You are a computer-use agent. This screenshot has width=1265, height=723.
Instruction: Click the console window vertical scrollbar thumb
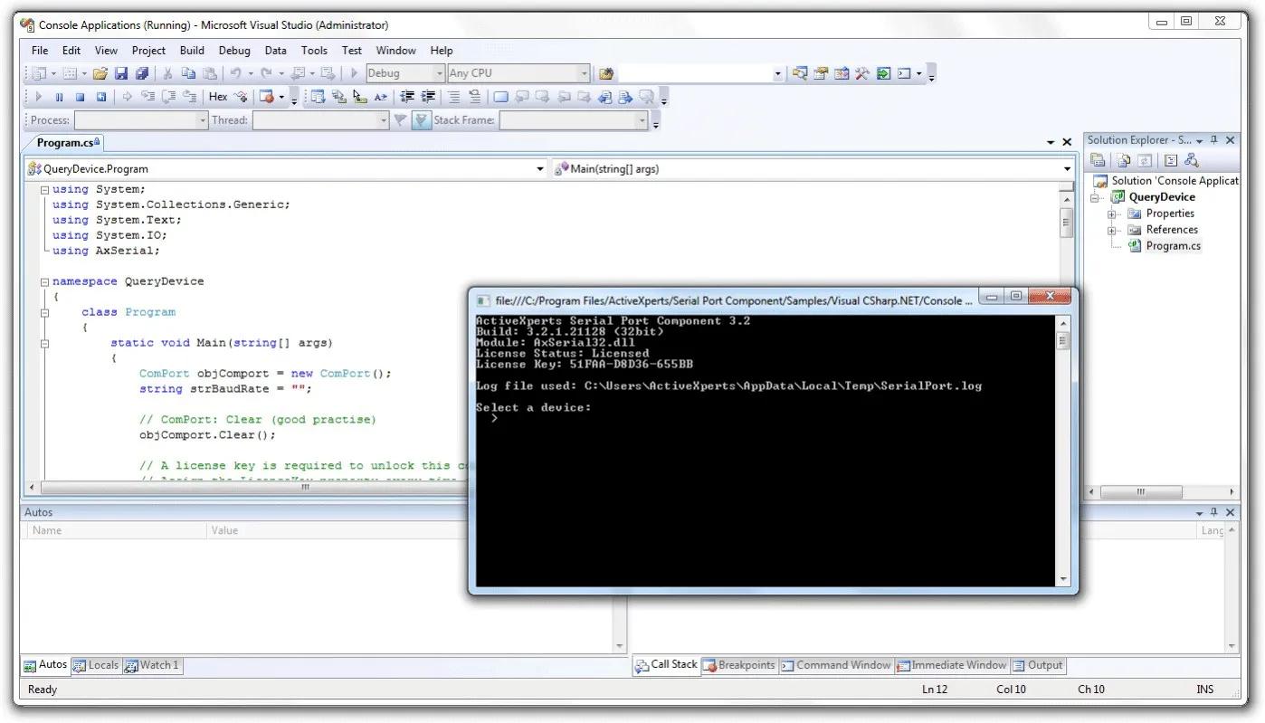click(1063, 341)
